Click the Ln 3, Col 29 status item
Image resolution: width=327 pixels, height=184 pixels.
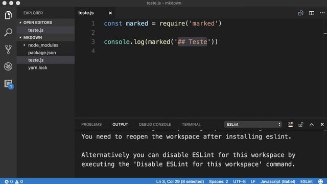pyautogui.click(x=180, y=181)
